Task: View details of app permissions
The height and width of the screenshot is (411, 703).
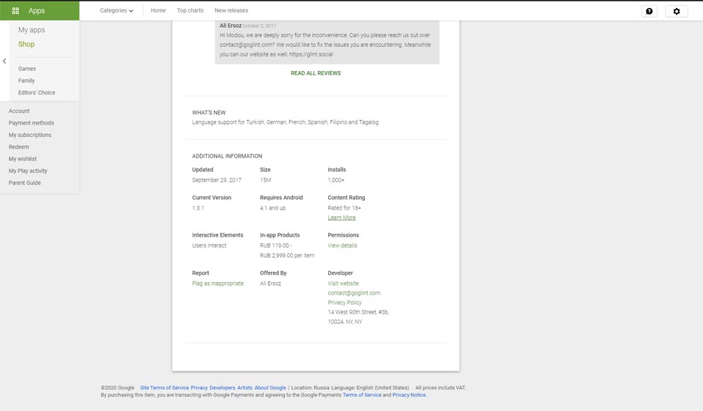Action: 342,245
